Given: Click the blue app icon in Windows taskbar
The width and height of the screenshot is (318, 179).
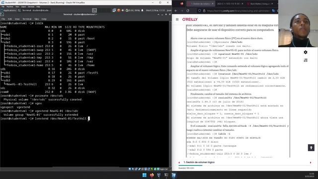Looking at the screenshot, I should click(174, 175).
